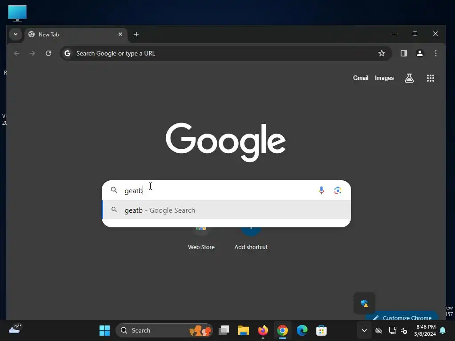
Task: Open the desktop This PC icon
Action: (x=17, y=13)
